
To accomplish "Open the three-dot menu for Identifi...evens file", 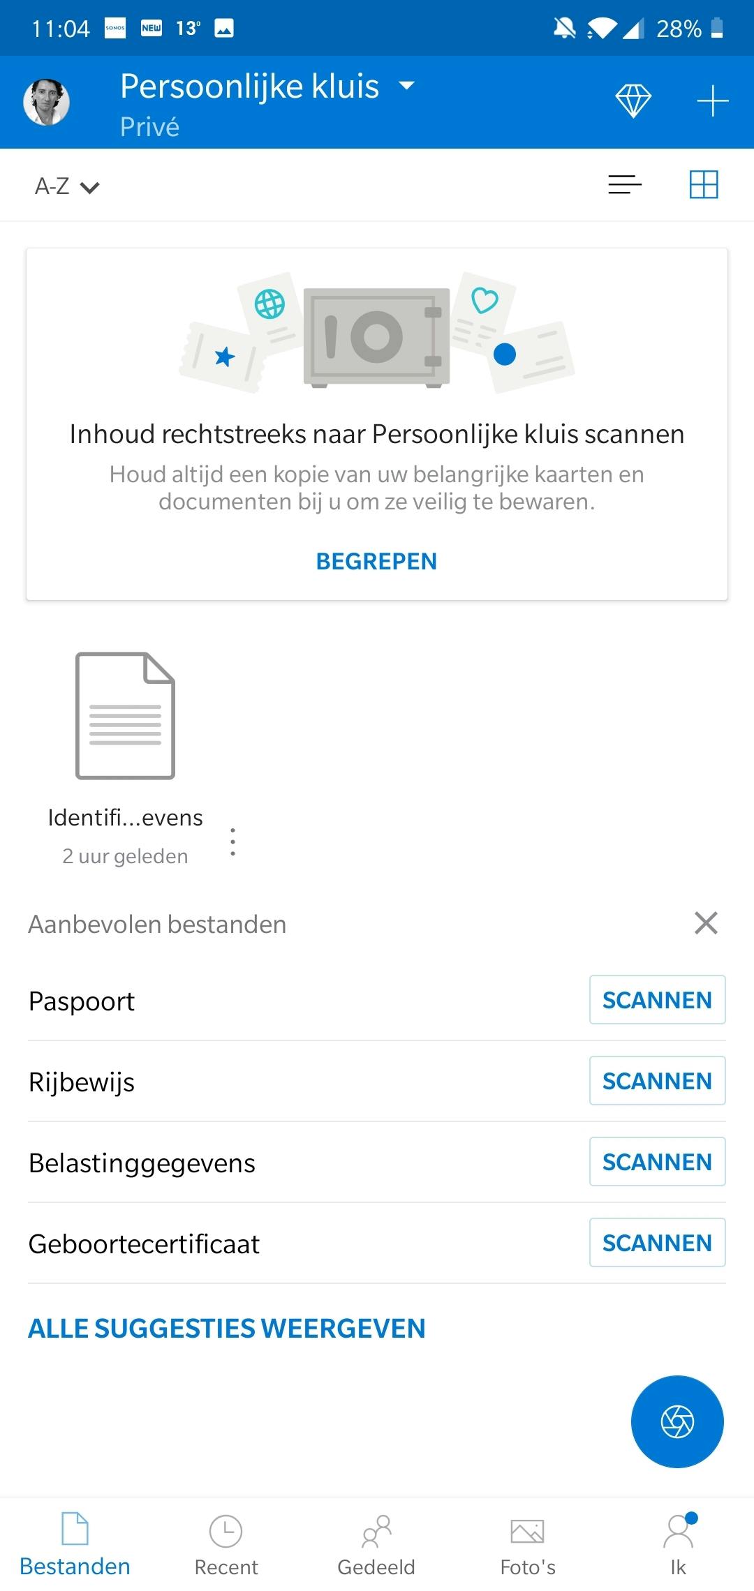I will pyautogui.click(x=232, y=842).
